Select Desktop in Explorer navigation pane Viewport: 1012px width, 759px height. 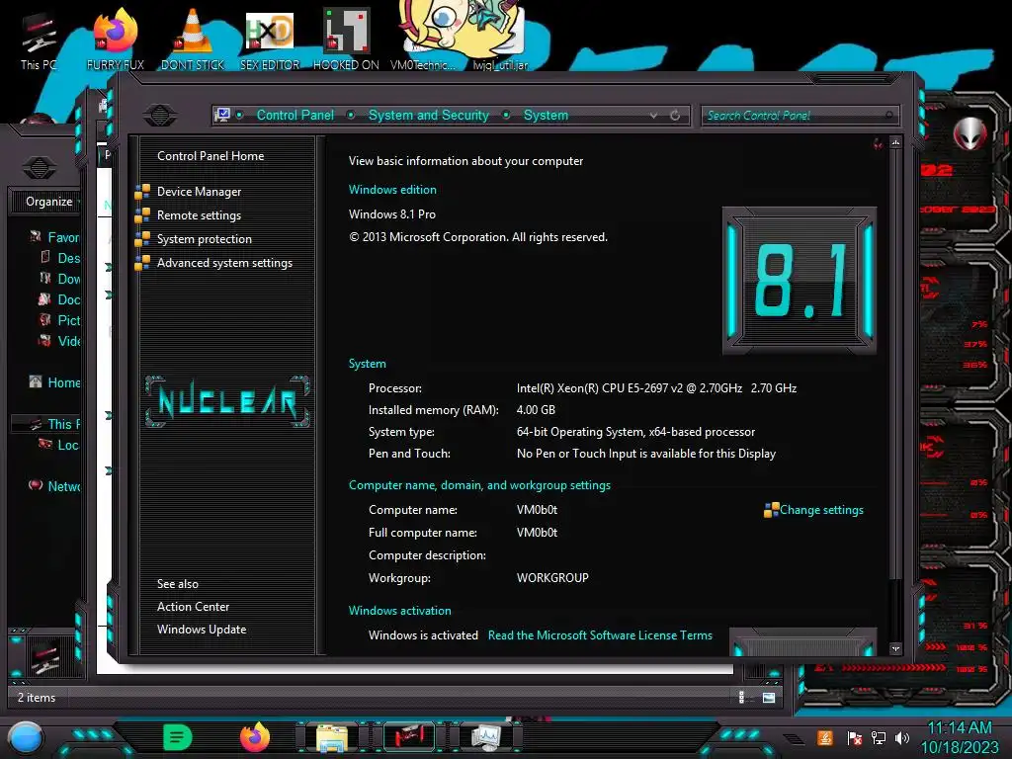click(68, 258)
